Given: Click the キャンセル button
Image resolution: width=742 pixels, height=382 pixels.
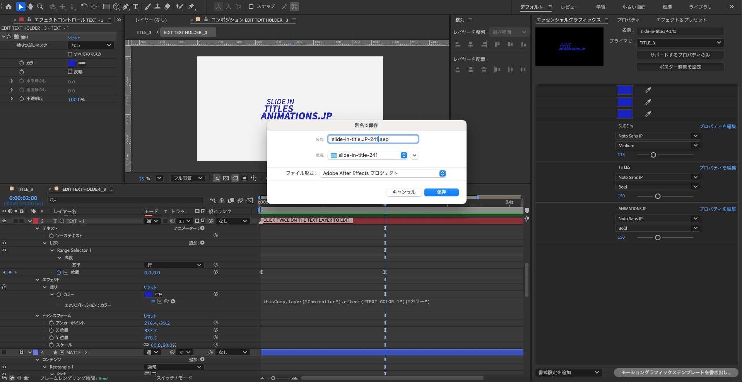Looking at the screenshot, I should coord(403,192).
